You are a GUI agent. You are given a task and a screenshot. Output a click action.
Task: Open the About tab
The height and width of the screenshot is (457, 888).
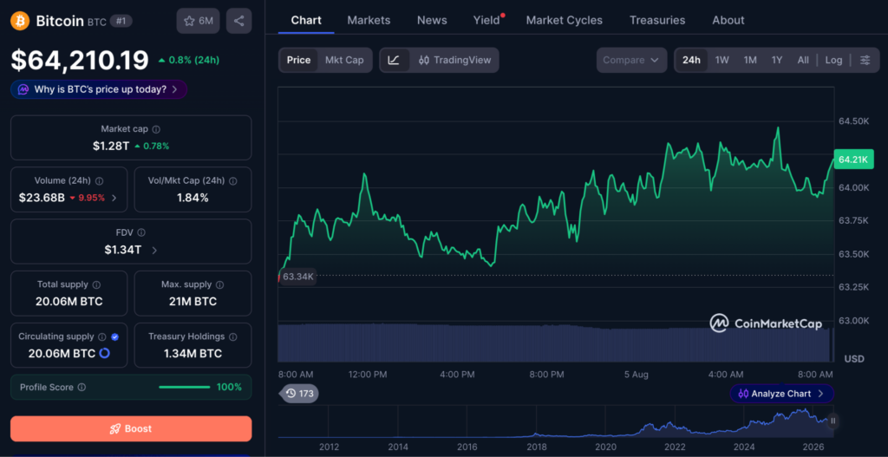click(x=728, y=21)
